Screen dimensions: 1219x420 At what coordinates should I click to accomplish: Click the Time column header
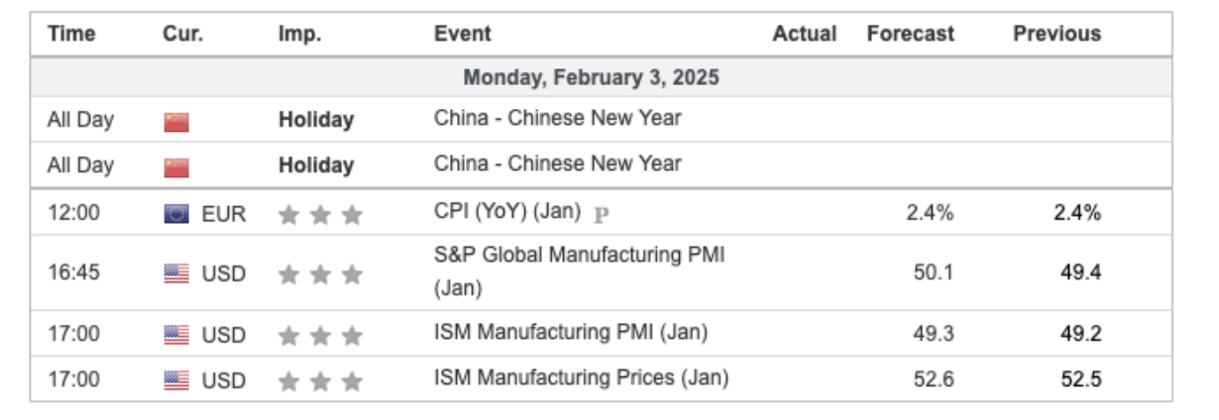coord(71,34)
